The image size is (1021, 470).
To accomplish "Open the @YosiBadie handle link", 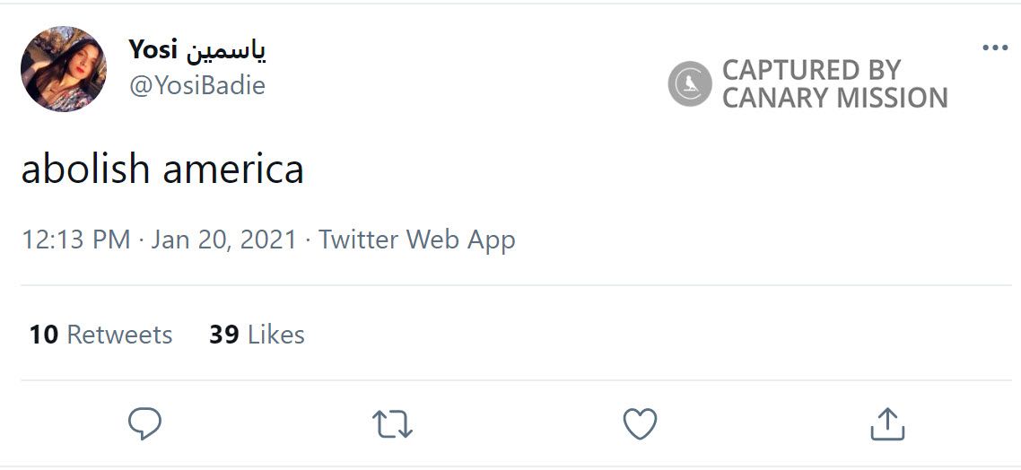I will 197,85.
